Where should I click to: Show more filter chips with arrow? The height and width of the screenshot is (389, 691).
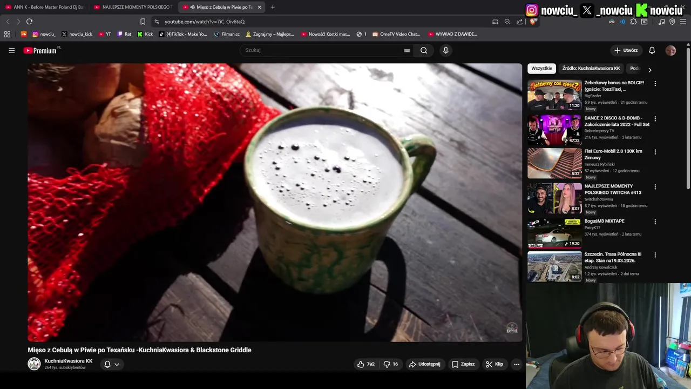pyautogui.click(x=649, y=70)
